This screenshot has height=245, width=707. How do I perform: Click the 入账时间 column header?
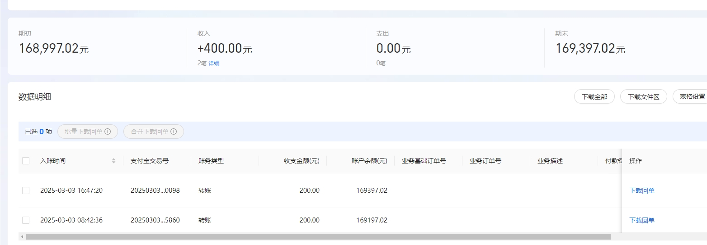pyautogui.click(x=53, y=161)
